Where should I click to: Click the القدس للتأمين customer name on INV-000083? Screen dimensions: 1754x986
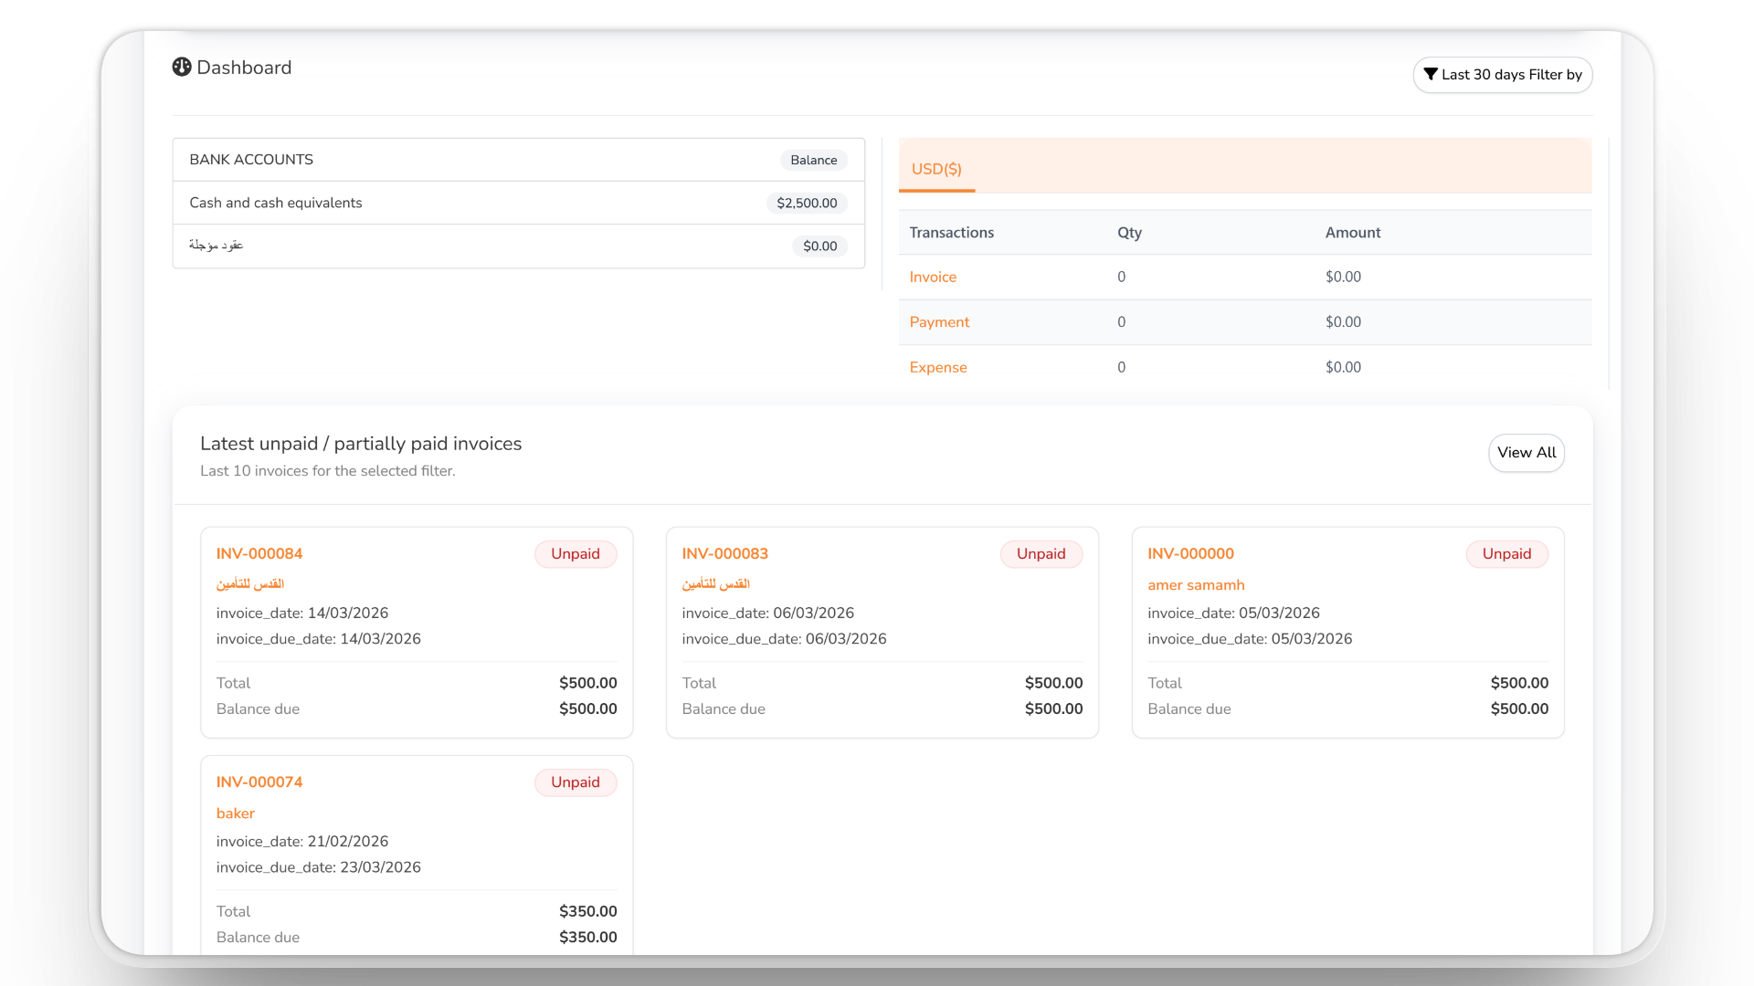pos(718,584)
